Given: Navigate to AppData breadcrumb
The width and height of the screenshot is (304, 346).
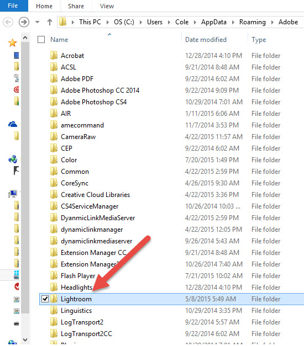Looking at the screenshot, I should pyautogui.click(x=214, y=22).
